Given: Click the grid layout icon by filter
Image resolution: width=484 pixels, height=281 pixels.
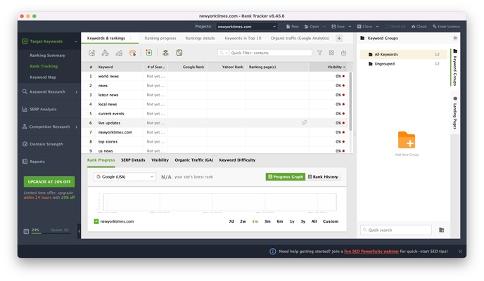Looking at the screenshot, I should point(331,53).
